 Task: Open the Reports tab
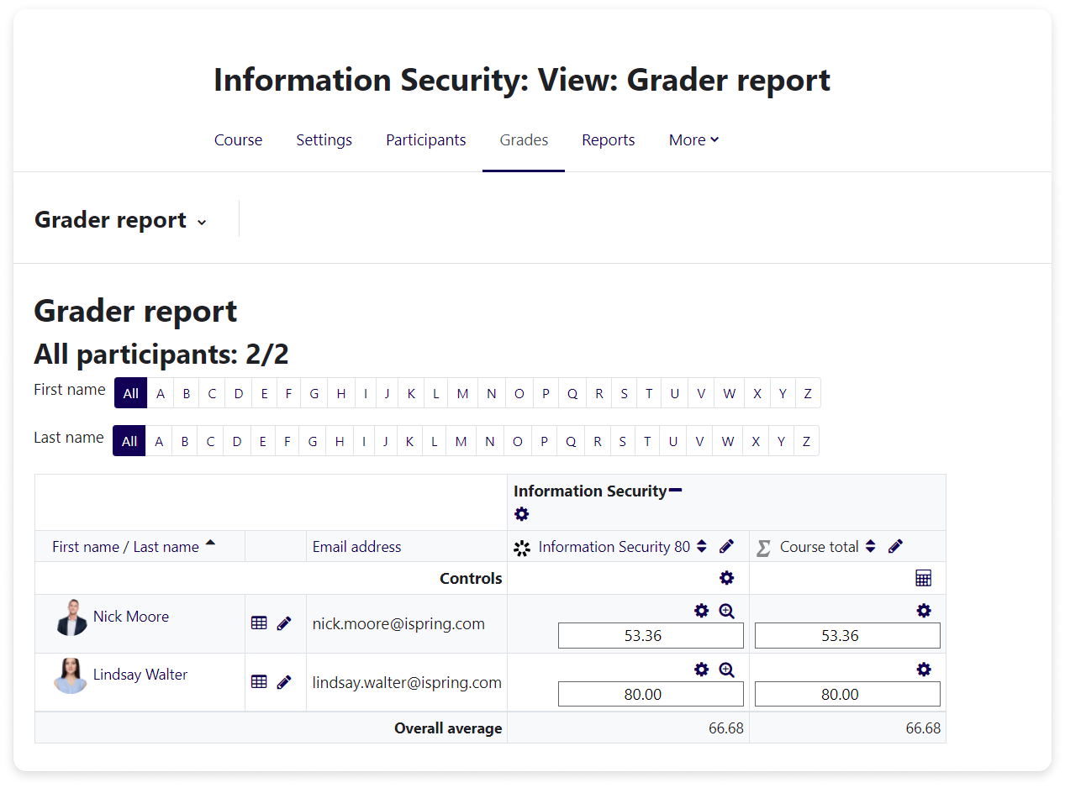[x=609, y=140]
